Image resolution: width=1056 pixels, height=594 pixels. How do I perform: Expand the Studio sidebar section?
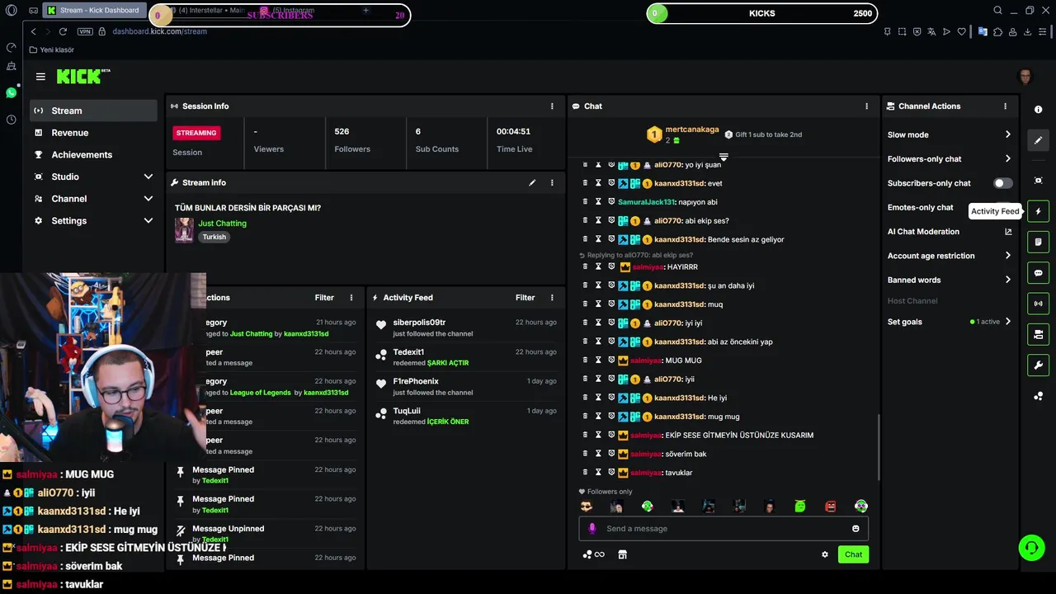[x=93, y=177]
